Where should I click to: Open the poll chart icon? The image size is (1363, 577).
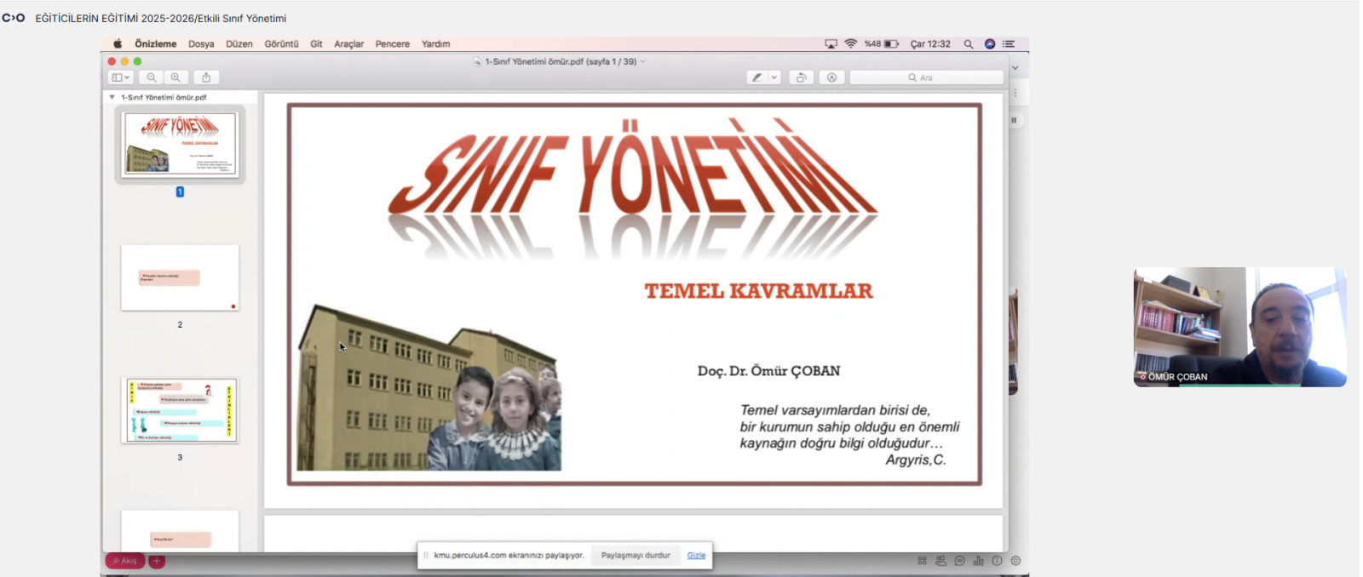tap(978, 561)
